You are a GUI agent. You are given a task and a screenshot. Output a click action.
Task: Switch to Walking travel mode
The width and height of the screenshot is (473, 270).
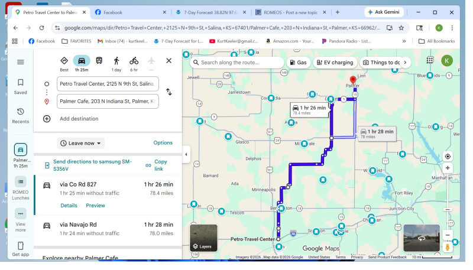(116, 61)
